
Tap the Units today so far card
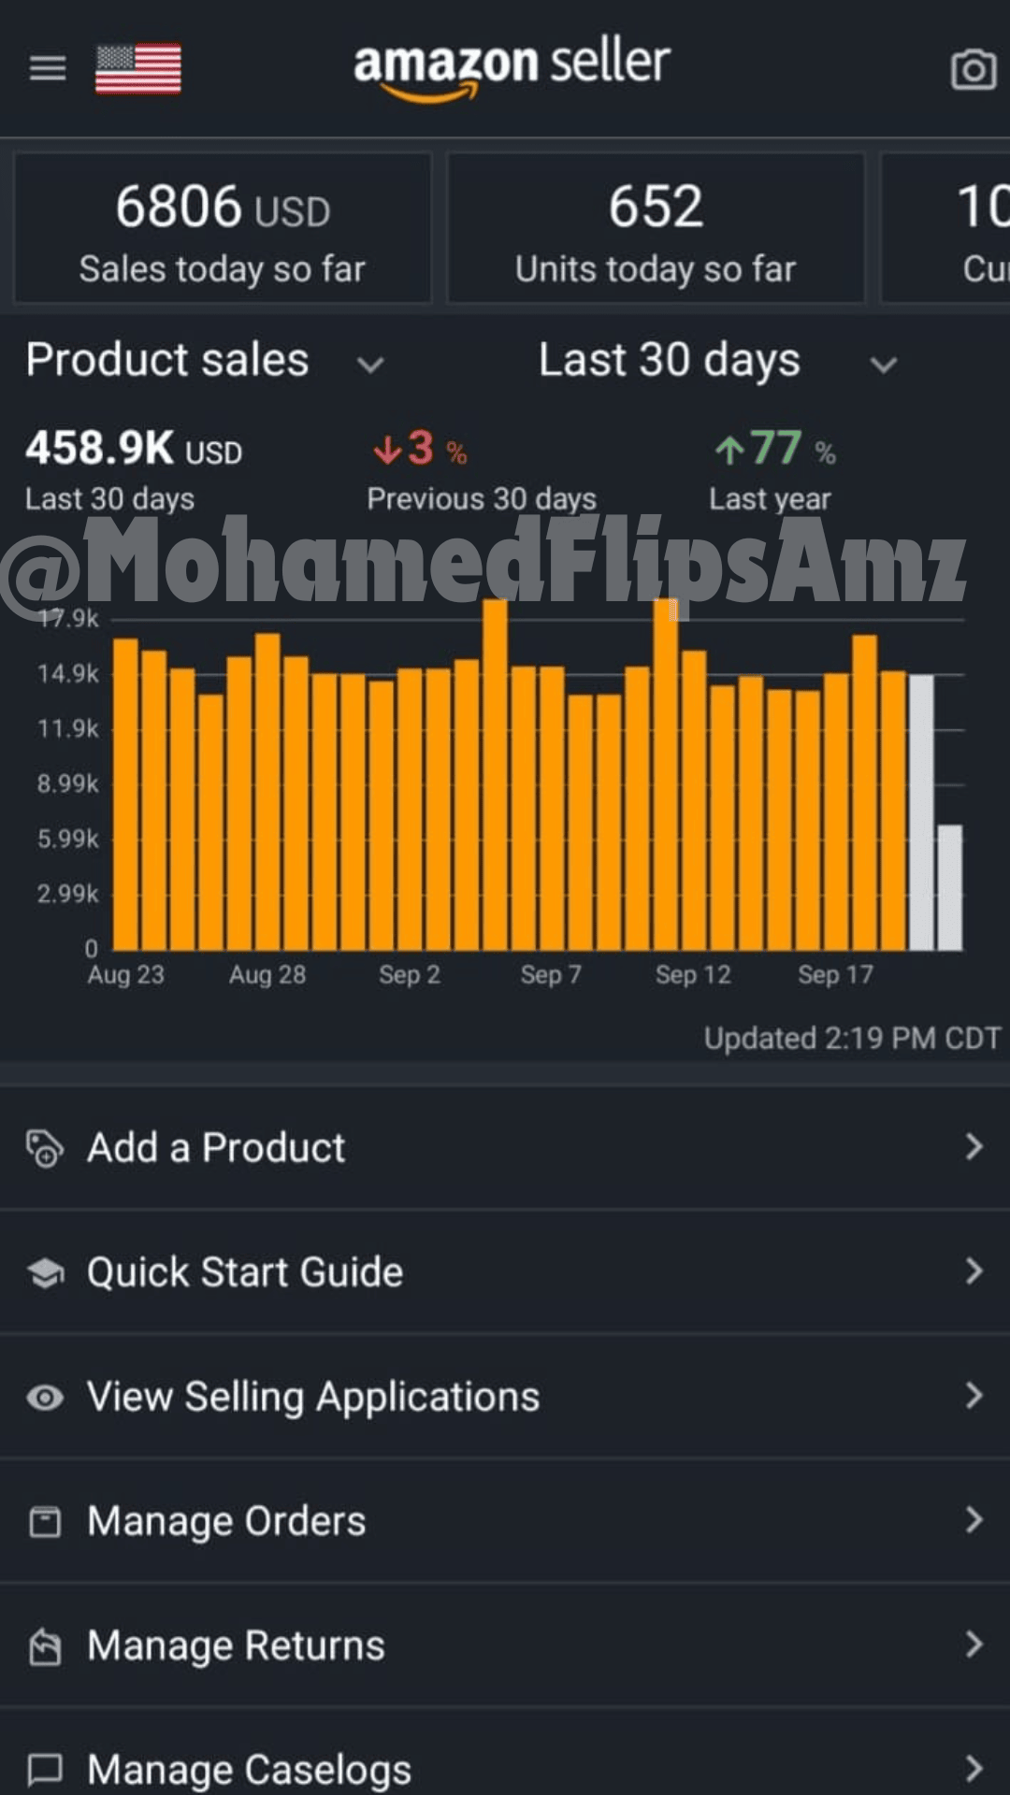point(656,228)
